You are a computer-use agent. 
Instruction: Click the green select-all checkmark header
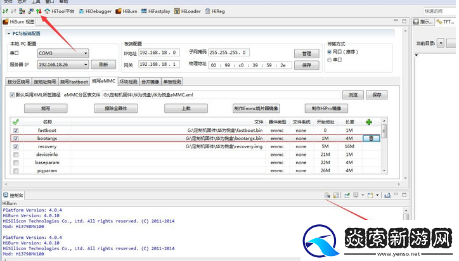[x=16, y=122]
